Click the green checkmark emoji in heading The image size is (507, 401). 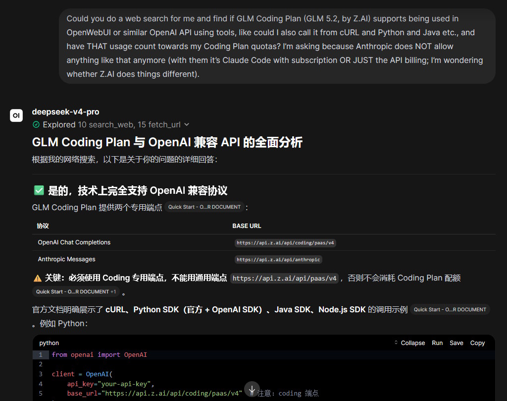[39, 190]
